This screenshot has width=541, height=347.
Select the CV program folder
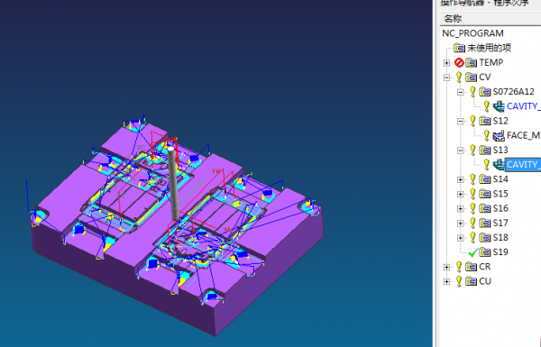click(485, 78)
